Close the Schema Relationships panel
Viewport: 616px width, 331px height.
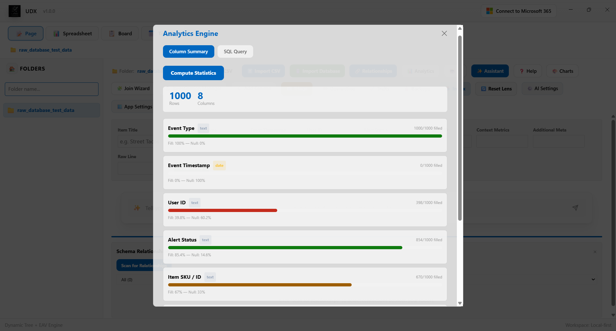coord(595,252)
